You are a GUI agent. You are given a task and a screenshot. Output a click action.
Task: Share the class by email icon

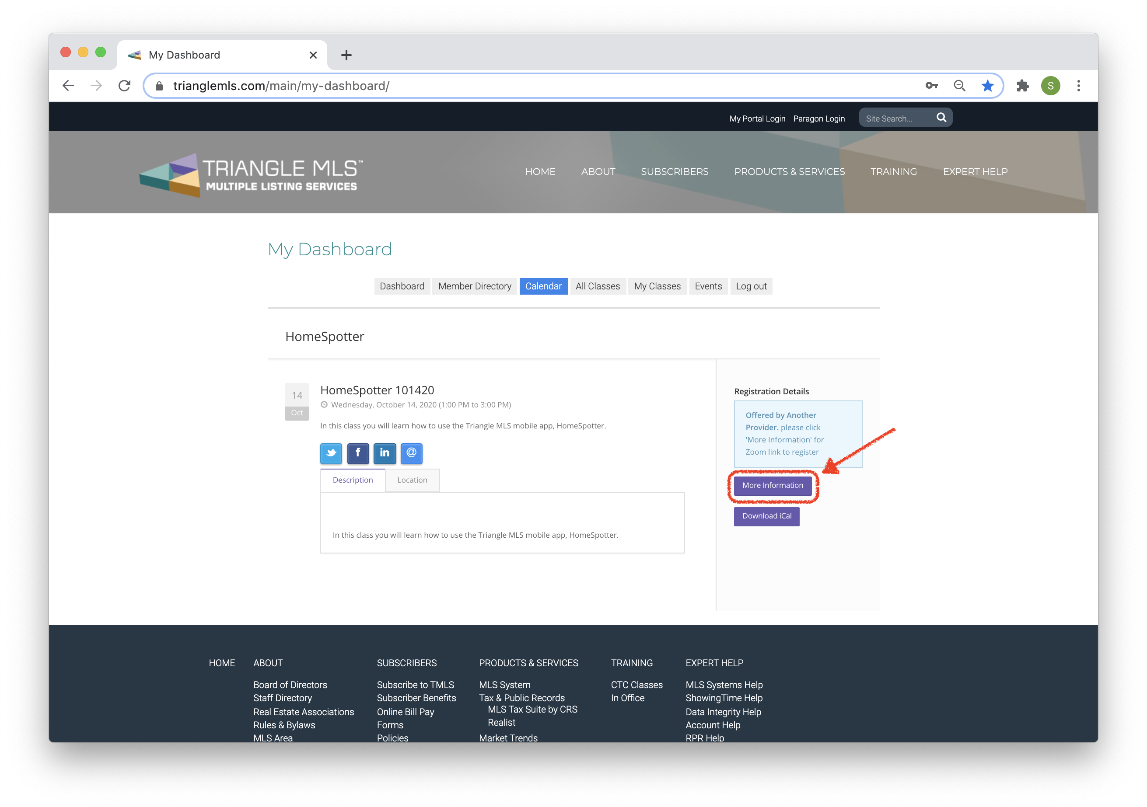[x=411, y=453]
